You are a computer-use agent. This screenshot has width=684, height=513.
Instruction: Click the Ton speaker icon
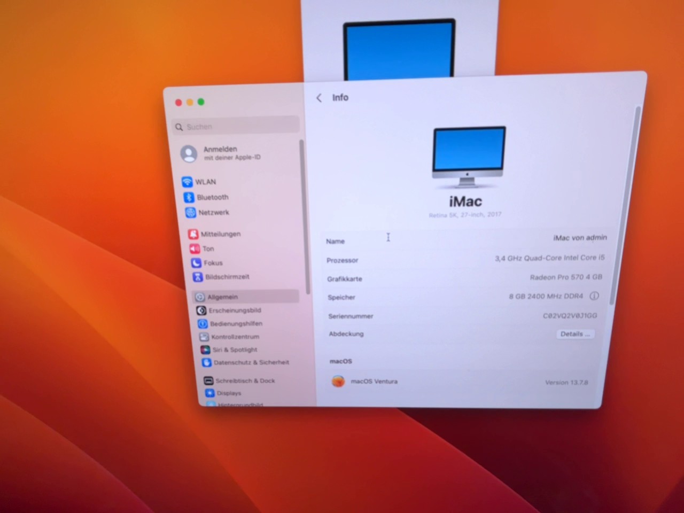[195, 248]
